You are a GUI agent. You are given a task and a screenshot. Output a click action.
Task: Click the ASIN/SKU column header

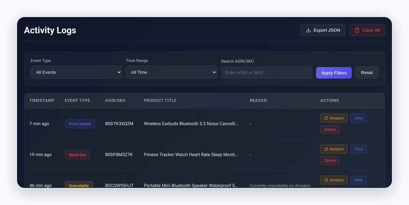point(115,101)
